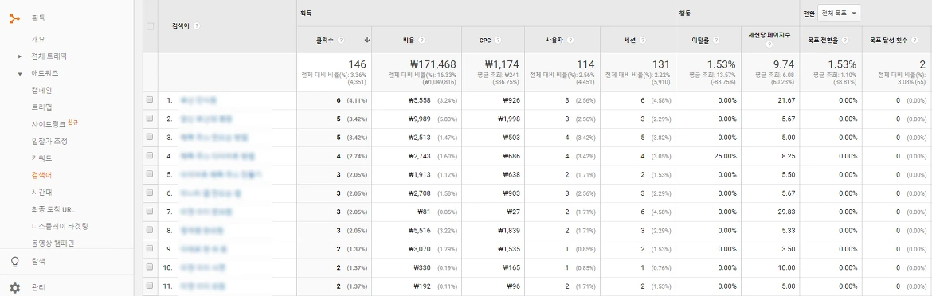Select 키워드 in the sidebar menu
Screen dimensions: 932x296
(x=41, y=158)
